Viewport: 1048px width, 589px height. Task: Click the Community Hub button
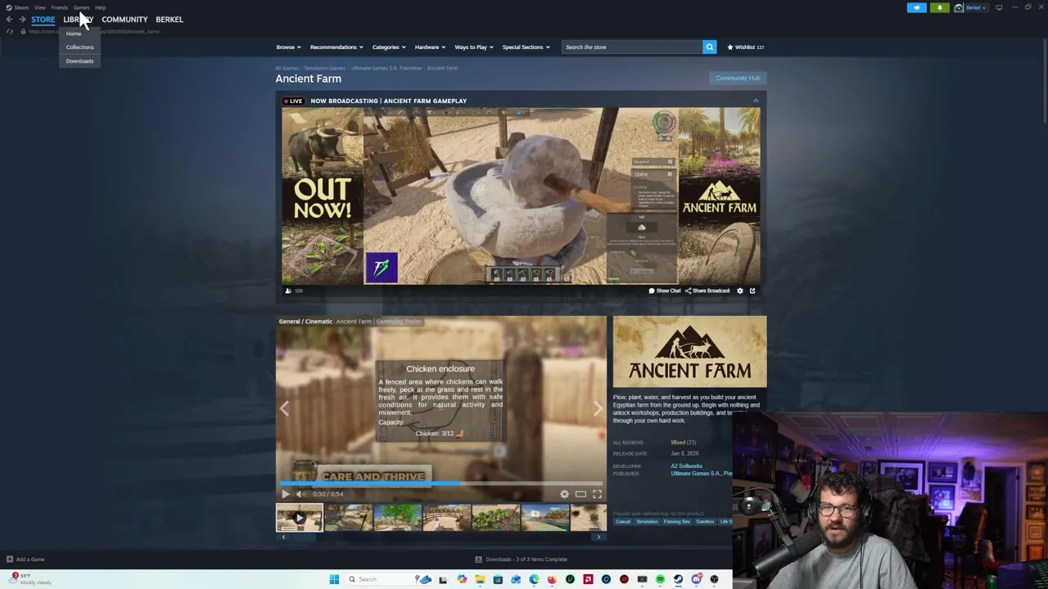click(738, 78)
